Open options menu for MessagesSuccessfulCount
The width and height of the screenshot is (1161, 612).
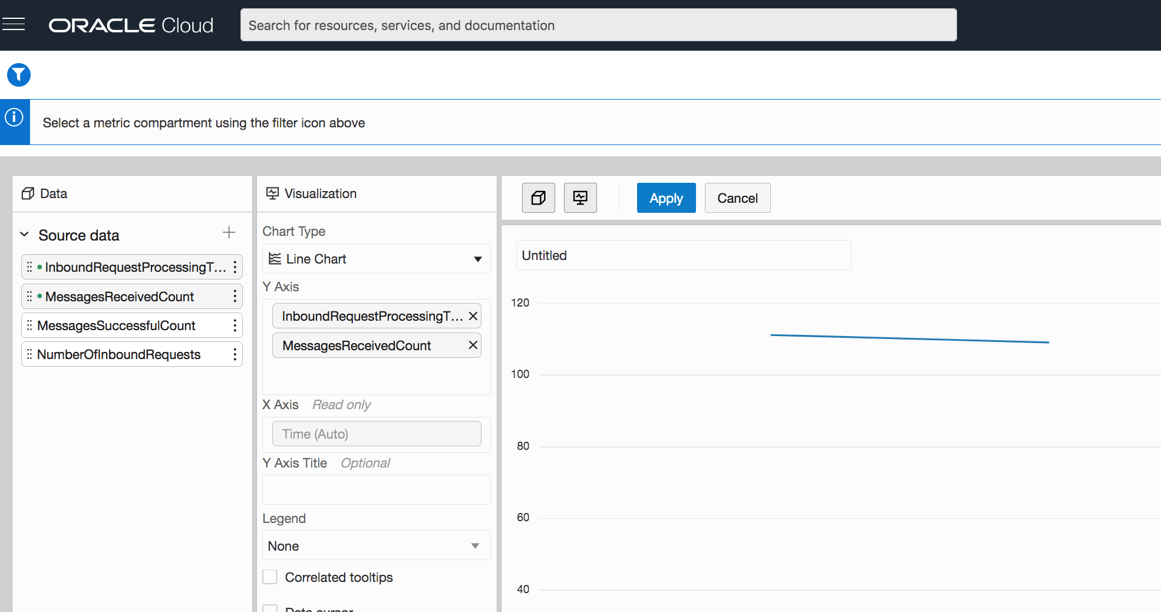coord(235,325)
